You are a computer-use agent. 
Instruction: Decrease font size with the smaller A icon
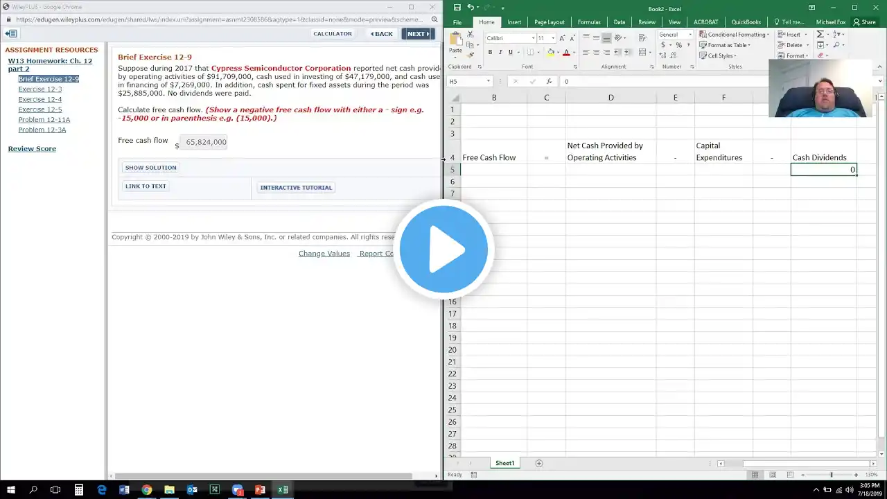click(572, 38)
